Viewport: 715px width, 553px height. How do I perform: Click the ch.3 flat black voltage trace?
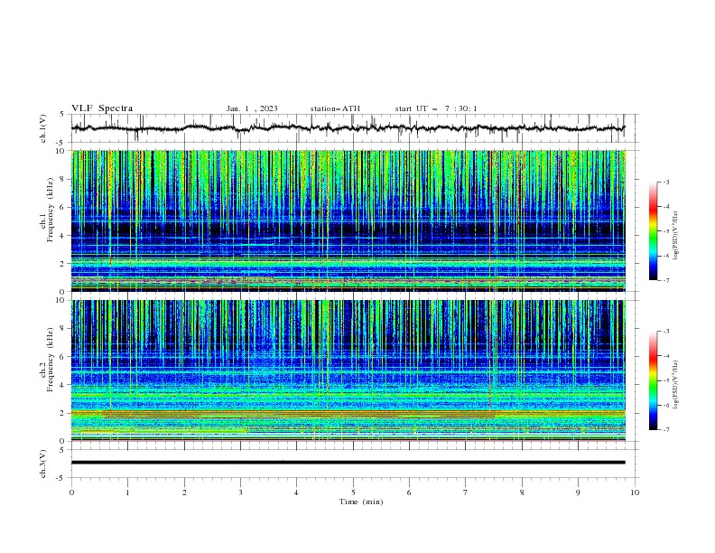[x=348, y=463]
